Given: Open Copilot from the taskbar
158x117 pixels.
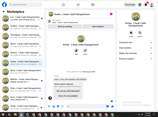Looking at the screenshot, I should pyautogui.click(x=9, y=114).
